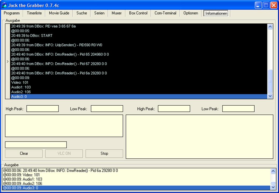Select the 'PID vaa 3 65 67 6a' line
Viewport: 279px width, 193px height.
point(139,26)
